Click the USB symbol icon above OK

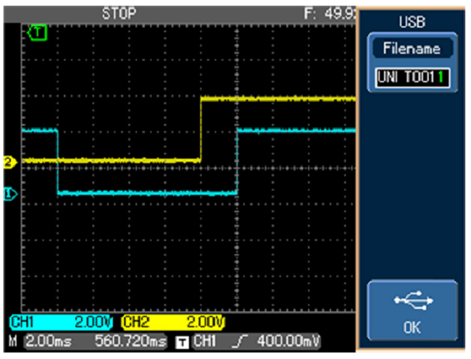(x=412, y=303)
